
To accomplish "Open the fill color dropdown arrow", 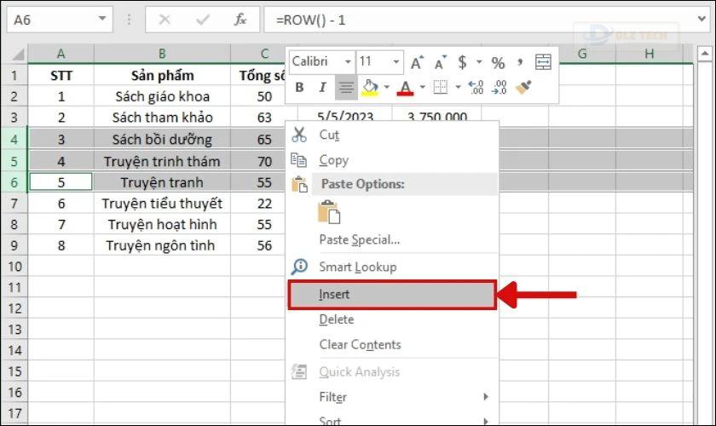I will [387, 87].
